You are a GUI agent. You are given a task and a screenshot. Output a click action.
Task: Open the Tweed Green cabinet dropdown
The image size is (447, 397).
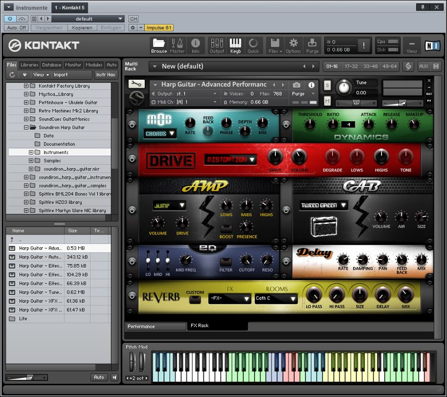324,205
